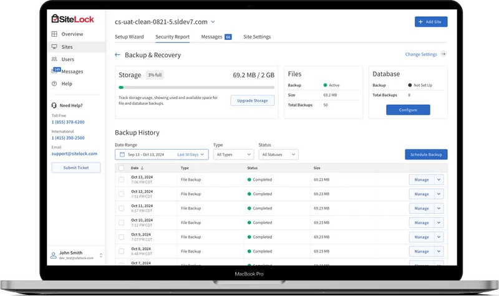Check the Oct 11, 2024 backup row
The width and height of the screenshot is (499, 296).
click(121, 208)
